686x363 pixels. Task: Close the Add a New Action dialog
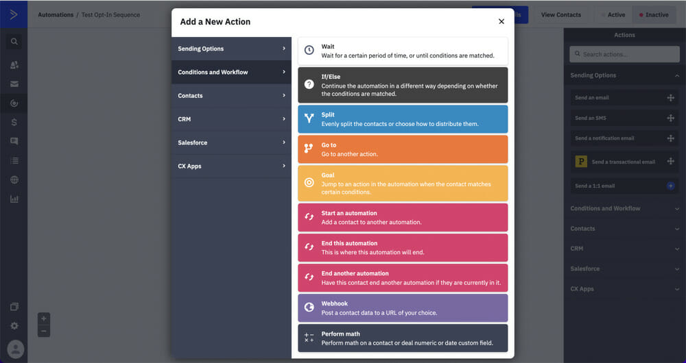coord(501,21)
